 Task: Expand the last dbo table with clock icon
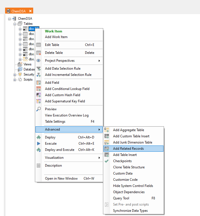point(20,59)
